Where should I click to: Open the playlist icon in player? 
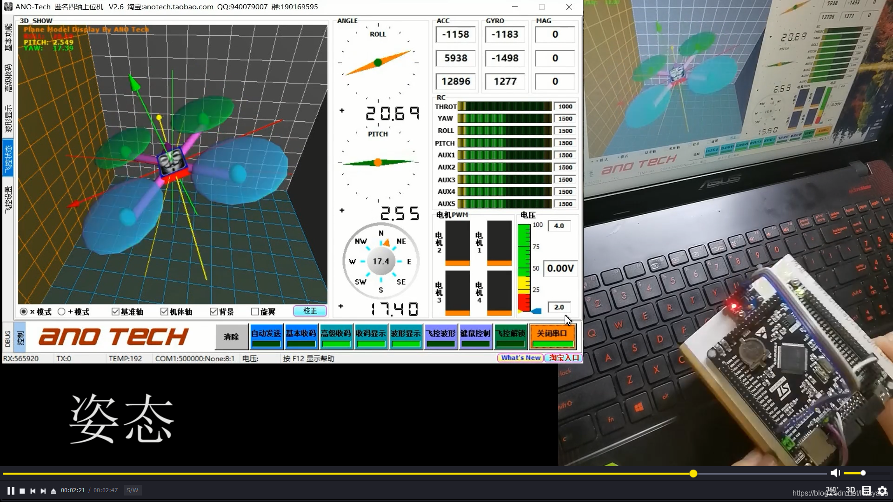tap(866, 491)
